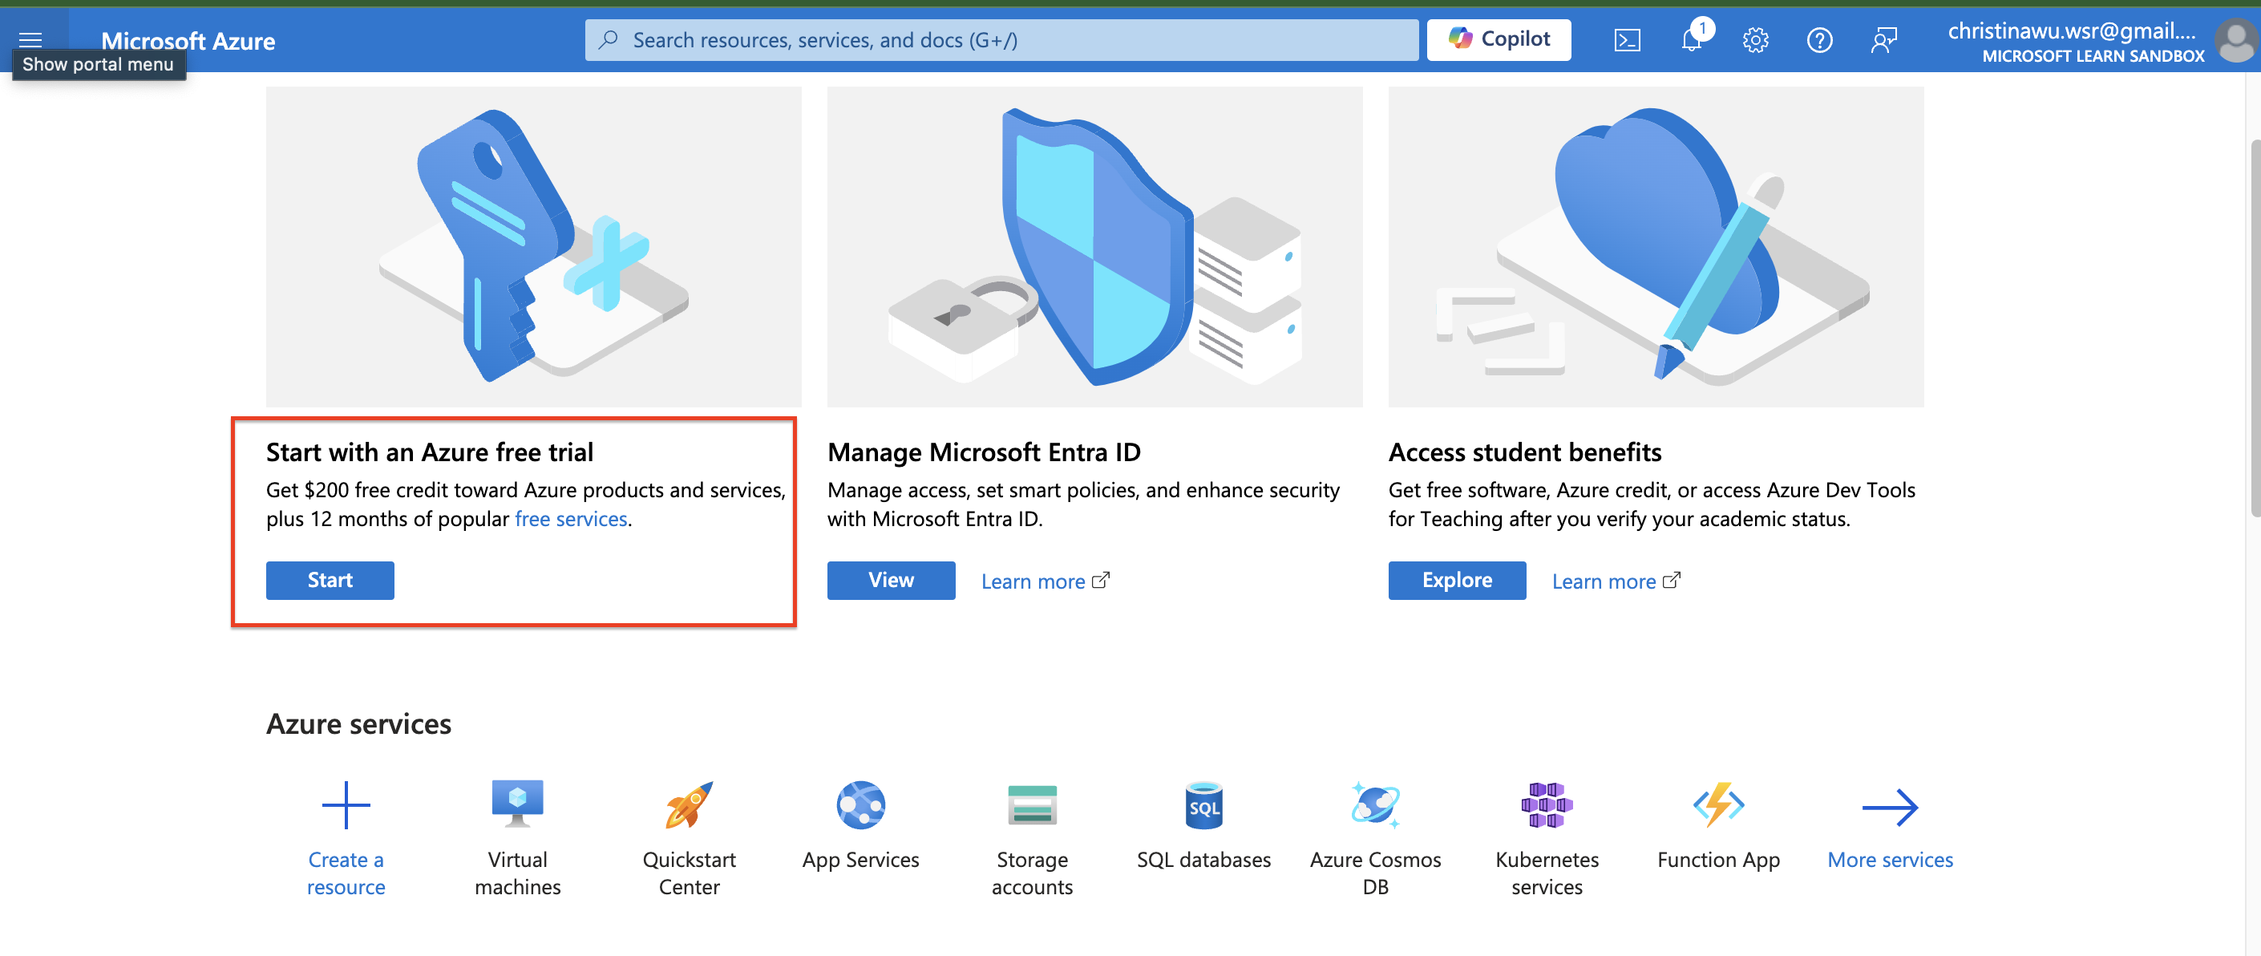Click the Start free trial button
This screenshot has height=956, width=2261.
(x=330, y=581)
